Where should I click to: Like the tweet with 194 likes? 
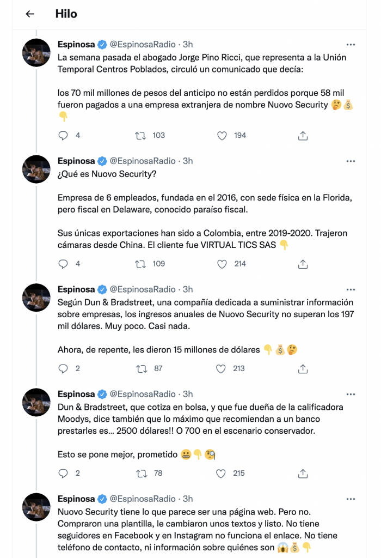coord(222,135)
